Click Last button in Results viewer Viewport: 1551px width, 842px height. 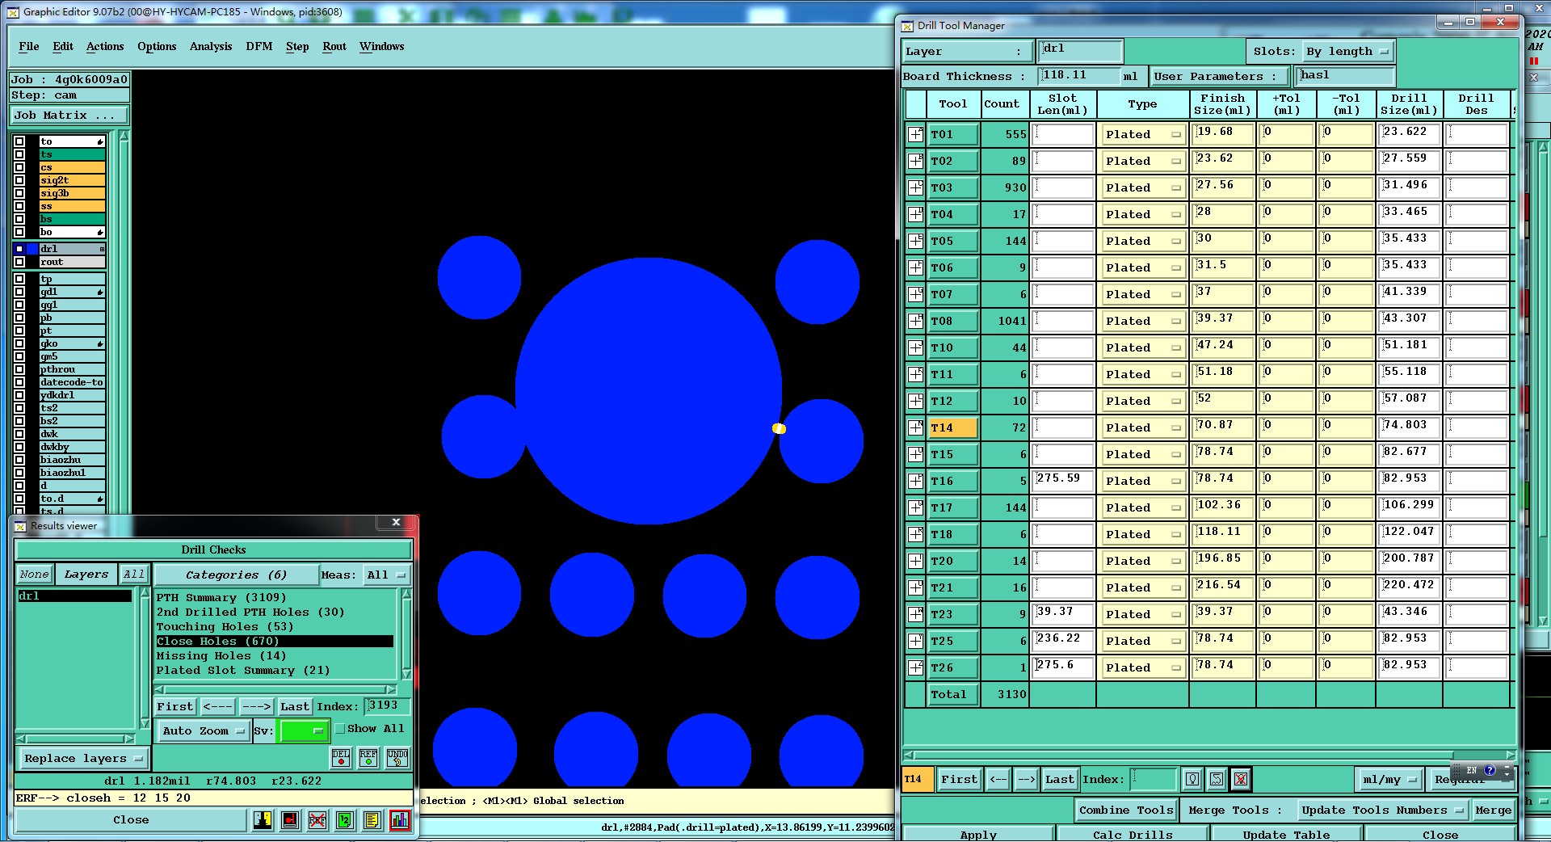(294, 706)
